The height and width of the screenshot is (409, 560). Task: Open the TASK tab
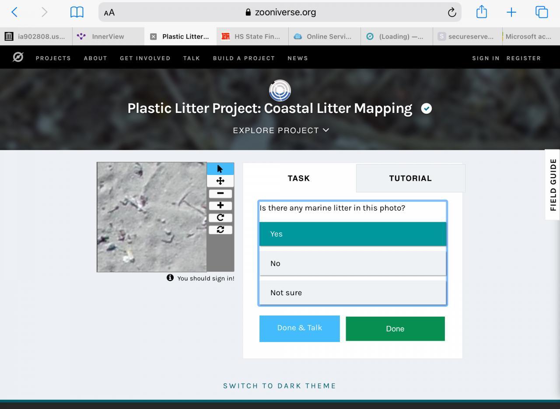click(x=299, y=178)
